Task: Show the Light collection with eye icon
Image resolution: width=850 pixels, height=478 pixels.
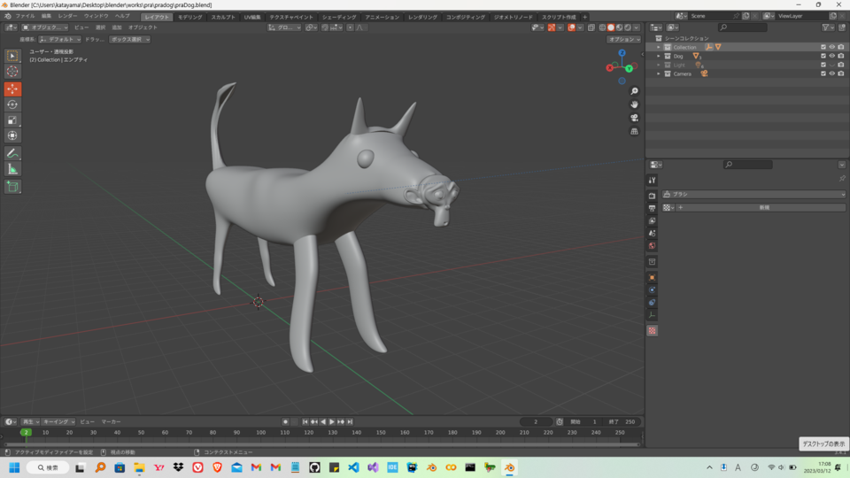Action: (831, 65)
